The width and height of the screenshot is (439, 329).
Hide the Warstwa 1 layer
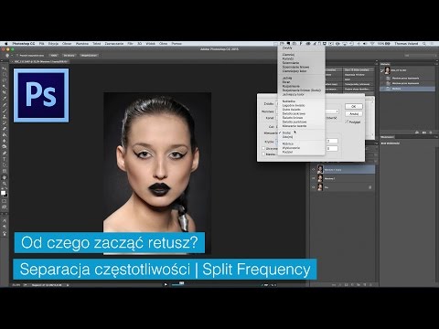[x=313, y=178]
